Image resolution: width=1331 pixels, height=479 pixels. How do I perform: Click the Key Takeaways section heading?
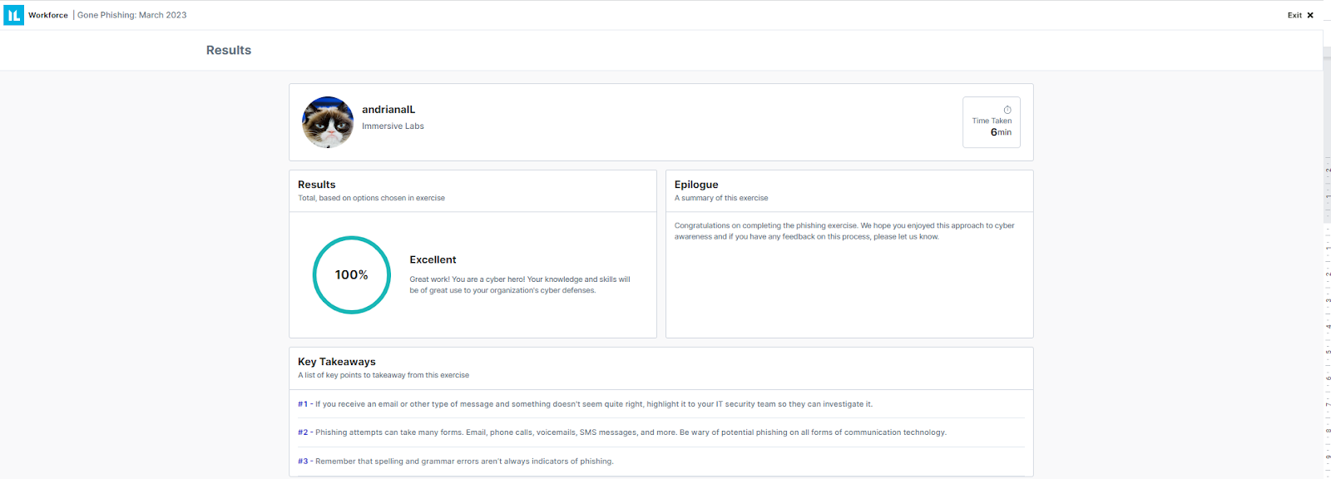[x=337, y=362]
